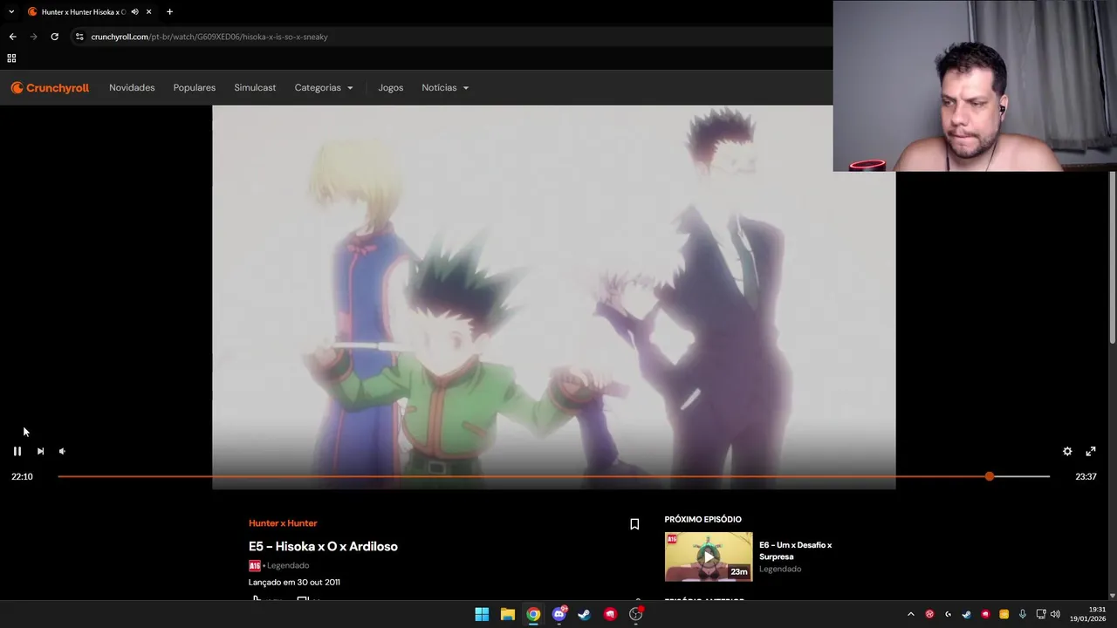Click the Crunchyroll logo
The image size is (1117, 628).
(50, 87)
